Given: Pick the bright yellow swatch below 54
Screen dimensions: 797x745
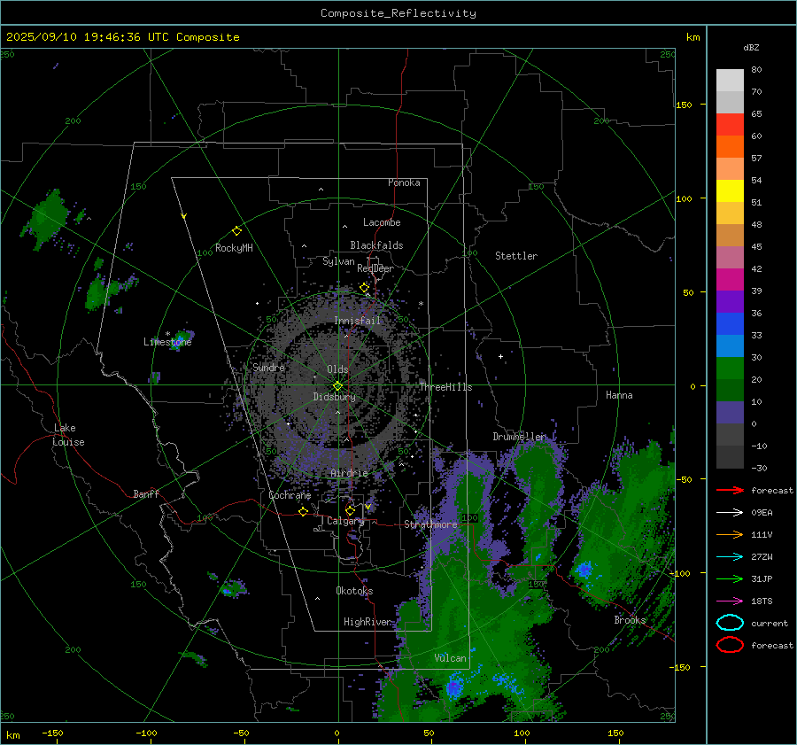Looking at the screenshot, I should [730, 191].
